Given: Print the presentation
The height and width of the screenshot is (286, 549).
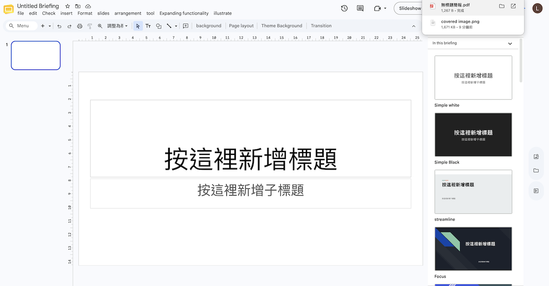Looking at the screenshot, I should [80, 26].
